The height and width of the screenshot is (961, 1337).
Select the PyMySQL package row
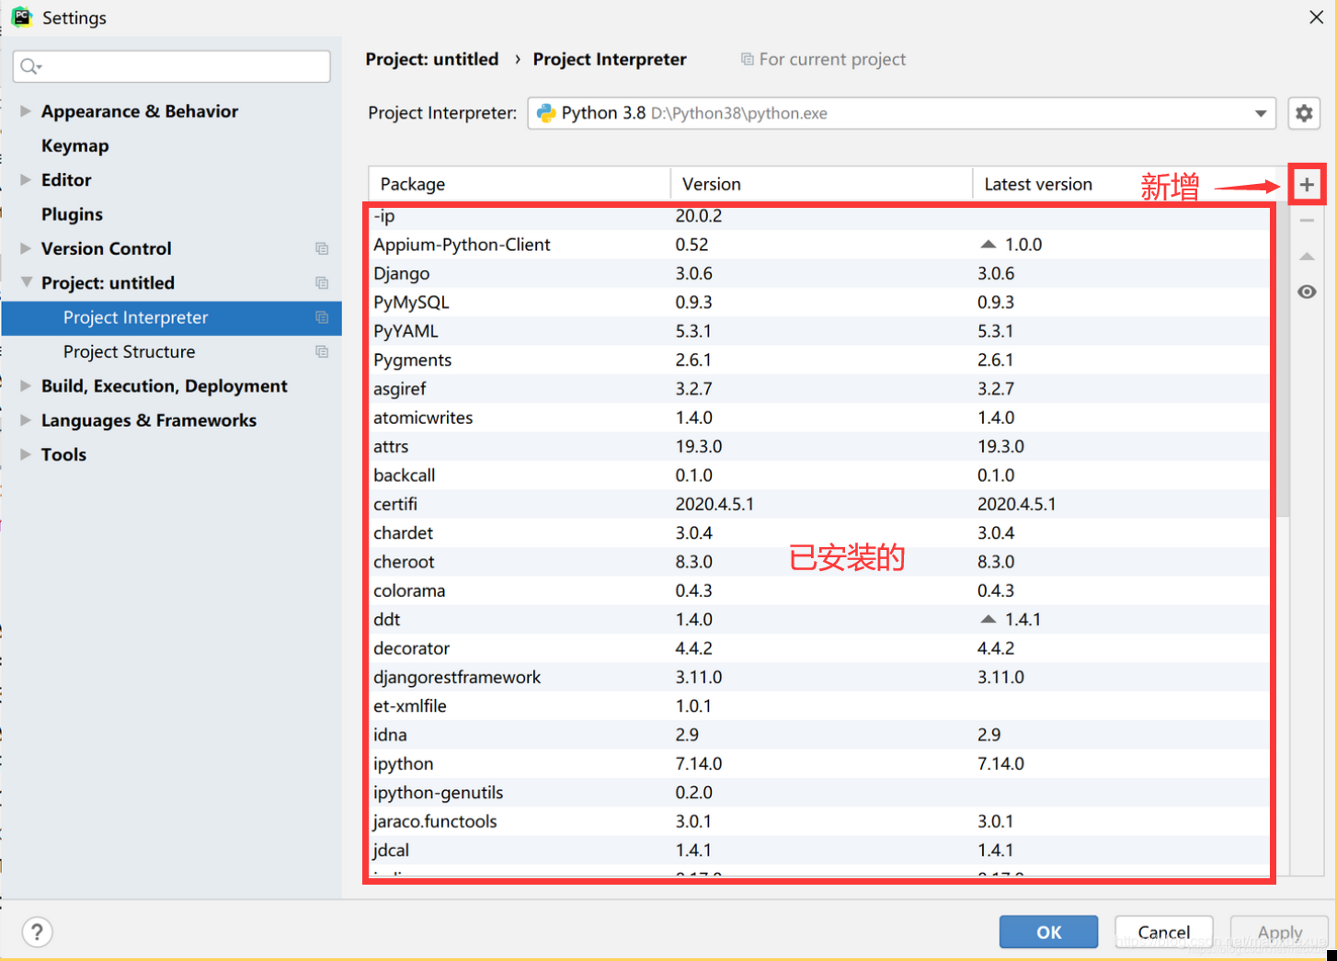click(x=820, y=302)
